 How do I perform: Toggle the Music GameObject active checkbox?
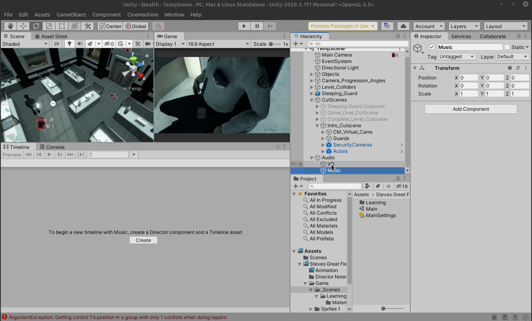432,47
